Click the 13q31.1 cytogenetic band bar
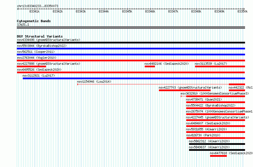 tap(131, 28)
